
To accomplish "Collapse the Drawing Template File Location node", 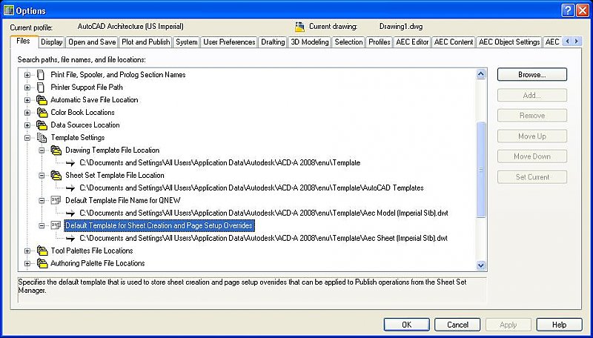I will [42, 150].
